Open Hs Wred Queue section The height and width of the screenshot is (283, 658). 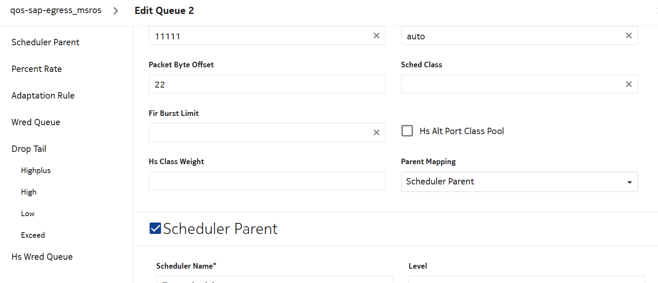pyautogui.click(x=42, y=257)
